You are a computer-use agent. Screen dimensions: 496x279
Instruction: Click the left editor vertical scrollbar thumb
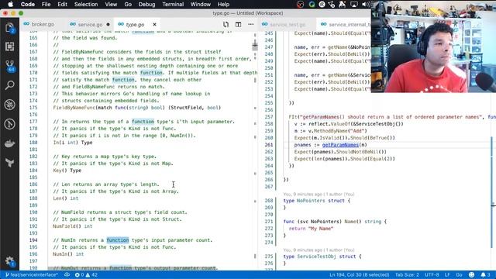[x=255, y=46]
